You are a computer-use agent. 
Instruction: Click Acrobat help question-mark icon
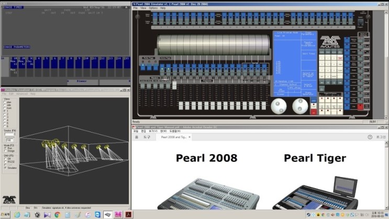pos(370,137)
